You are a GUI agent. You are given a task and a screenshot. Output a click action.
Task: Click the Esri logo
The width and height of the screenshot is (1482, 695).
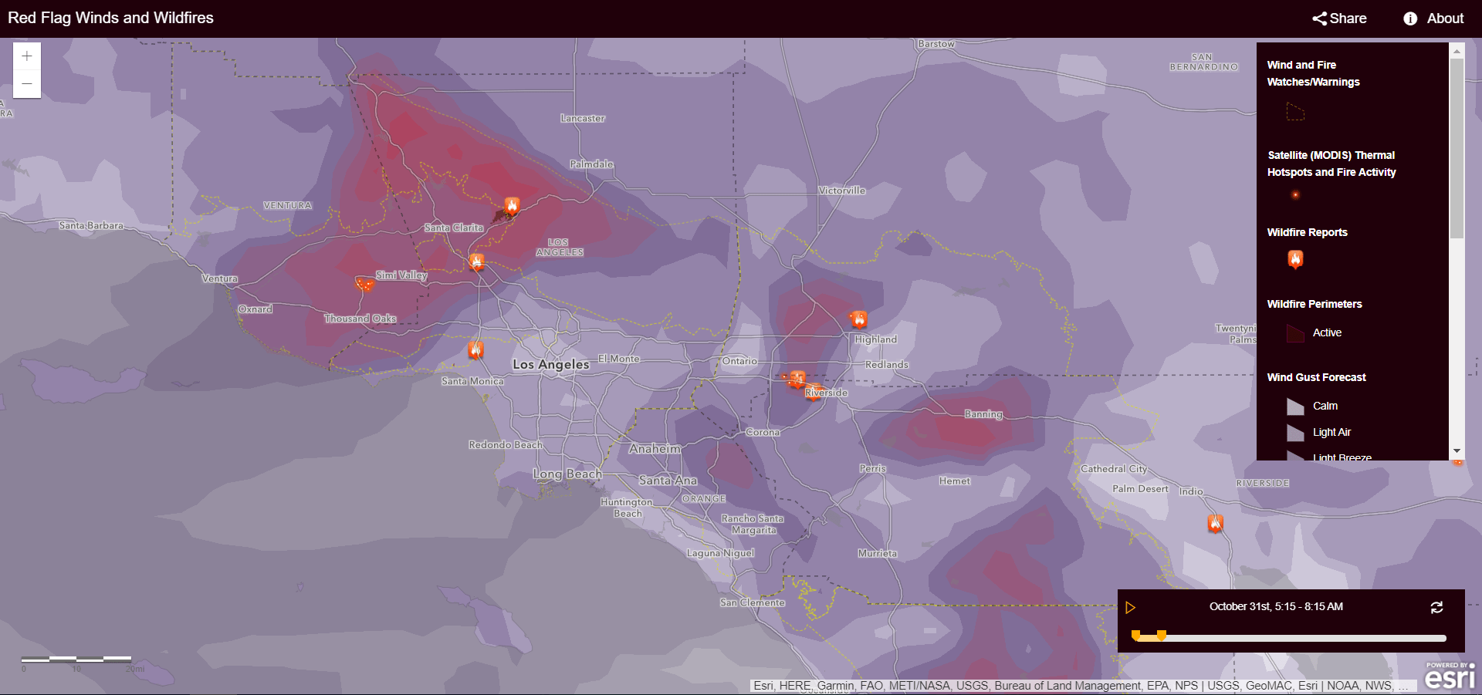coord(1450,676)
